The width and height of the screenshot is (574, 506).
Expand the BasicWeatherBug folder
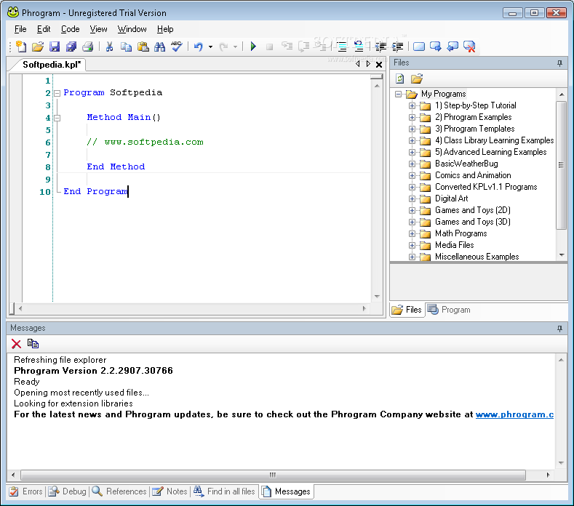point(412,164)
